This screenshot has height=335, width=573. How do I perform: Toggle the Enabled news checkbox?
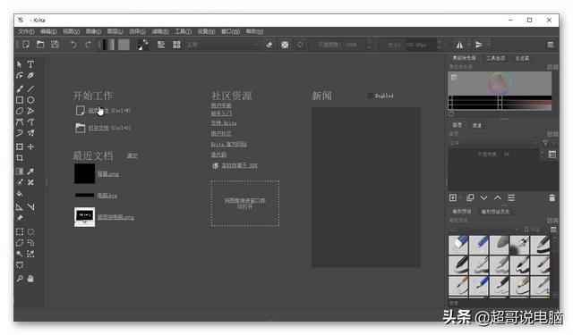pos(370,96)
